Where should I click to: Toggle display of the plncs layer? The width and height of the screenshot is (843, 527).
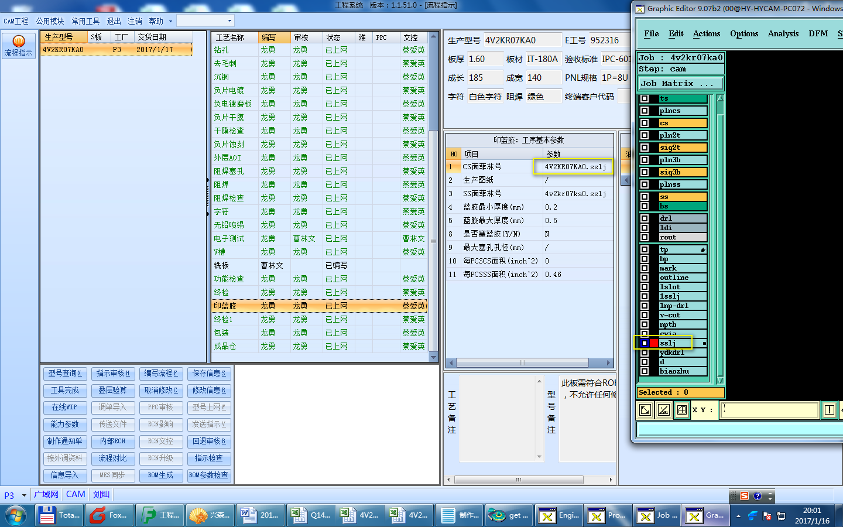[645, 111]
